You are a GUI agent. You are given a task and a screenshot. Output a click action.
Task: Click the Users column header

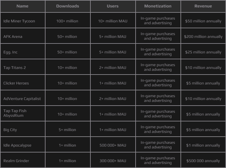click(x=113, y=6)
